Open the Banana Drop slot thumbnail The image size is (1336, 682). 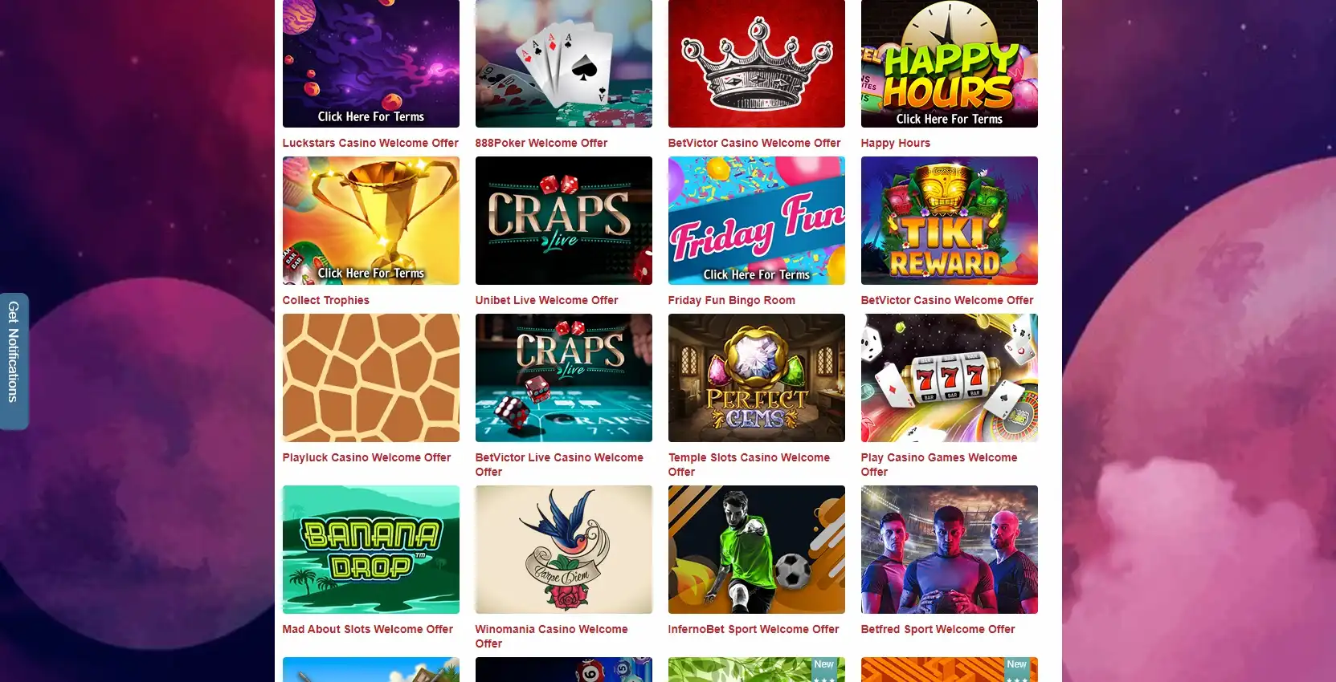click(x=370, y=550)
